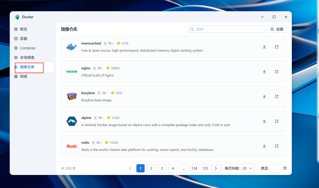Click the redis image name
Viewport: 319px width, 188px height.
[85, 142]
